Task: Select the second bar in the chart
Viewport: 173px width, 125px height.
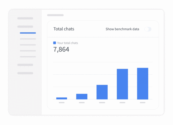Action: [x=82, y=96]
